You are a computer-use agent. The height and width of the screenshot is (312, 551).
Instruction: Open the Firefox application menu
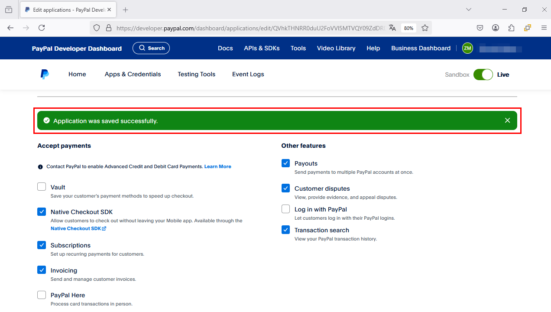(544, 28)
